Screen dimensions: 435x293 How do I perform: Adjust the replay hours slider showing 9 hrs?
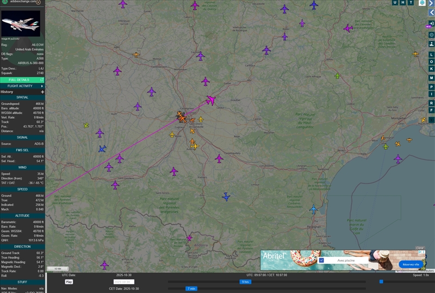pyautogui.click(x=245, y=282)
